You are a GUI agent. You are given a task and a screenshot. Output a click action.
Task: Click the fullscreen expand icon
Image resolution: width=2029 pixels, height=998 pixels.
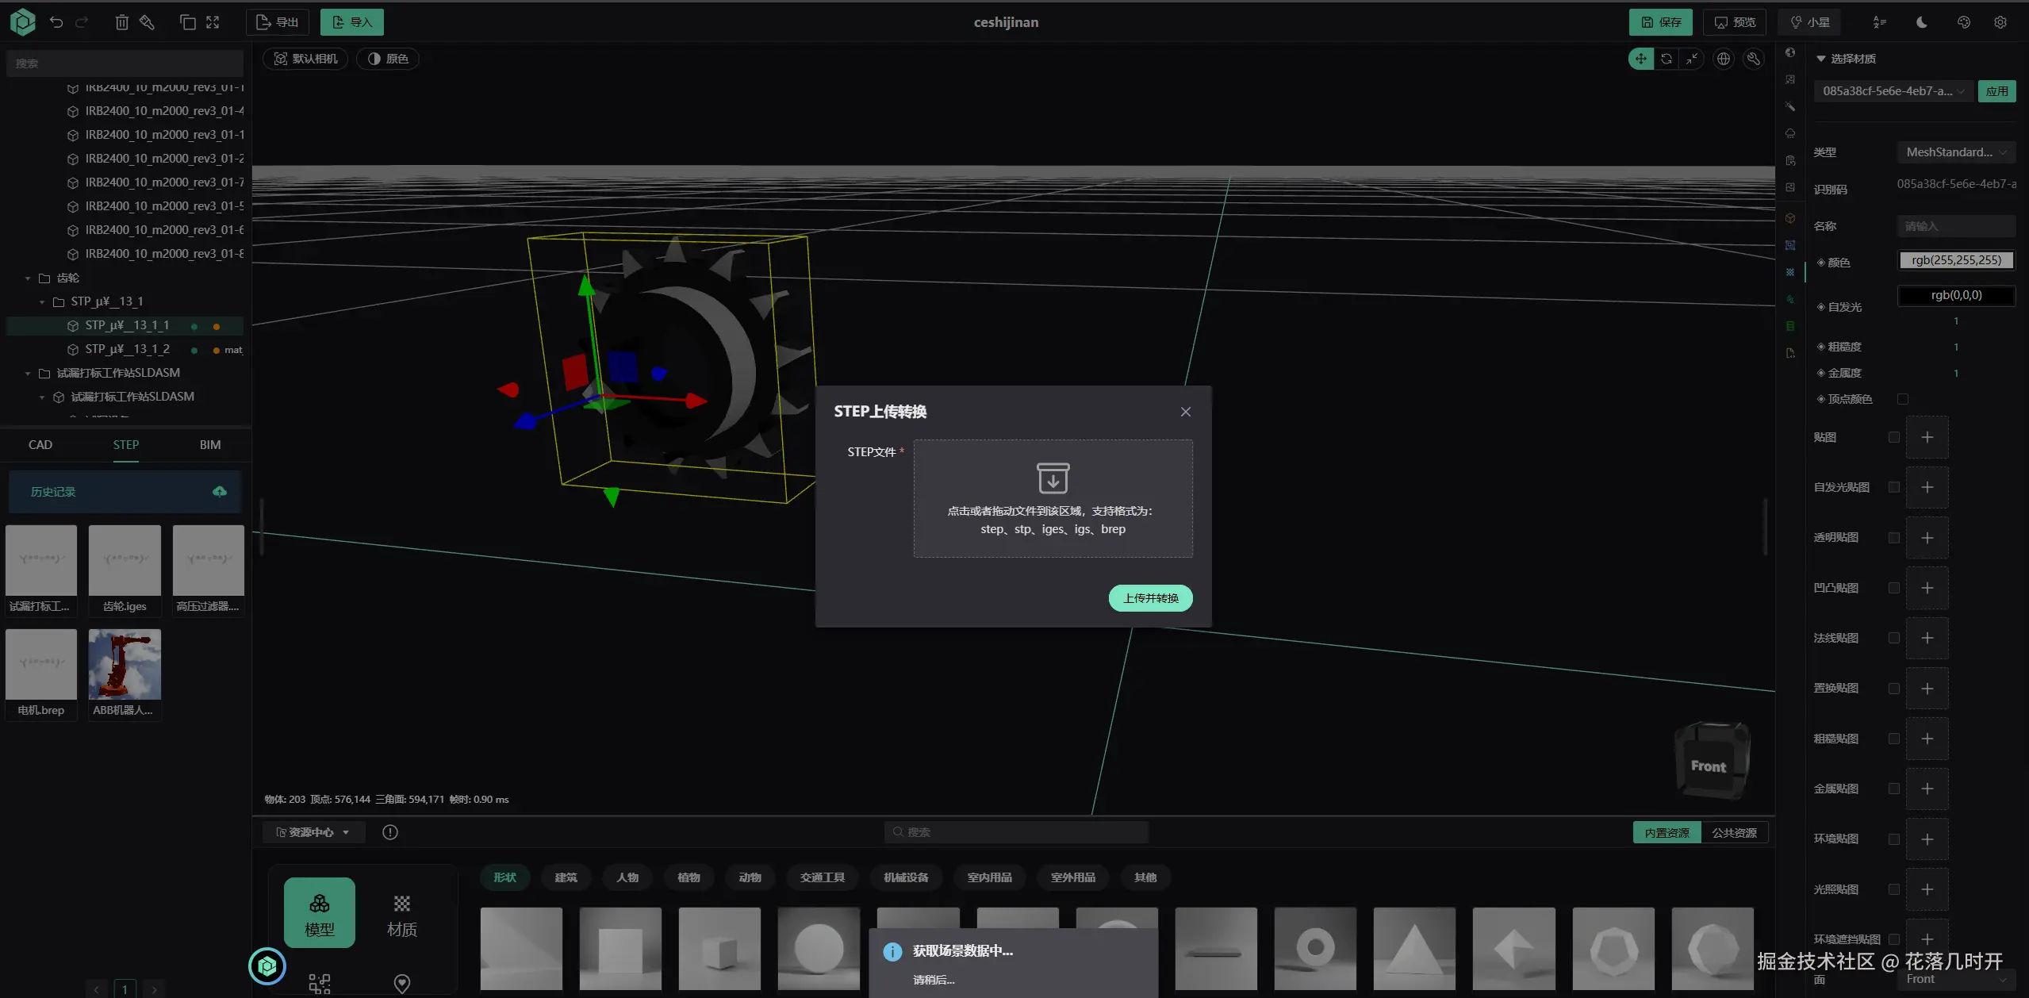coord(213,22)
